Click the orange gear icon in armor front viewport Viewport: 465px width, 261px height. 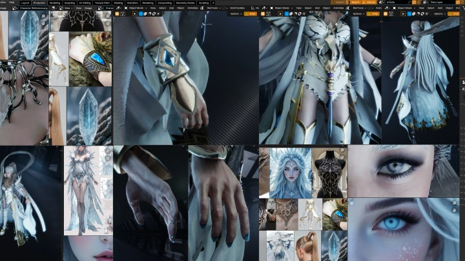[262, 14]
